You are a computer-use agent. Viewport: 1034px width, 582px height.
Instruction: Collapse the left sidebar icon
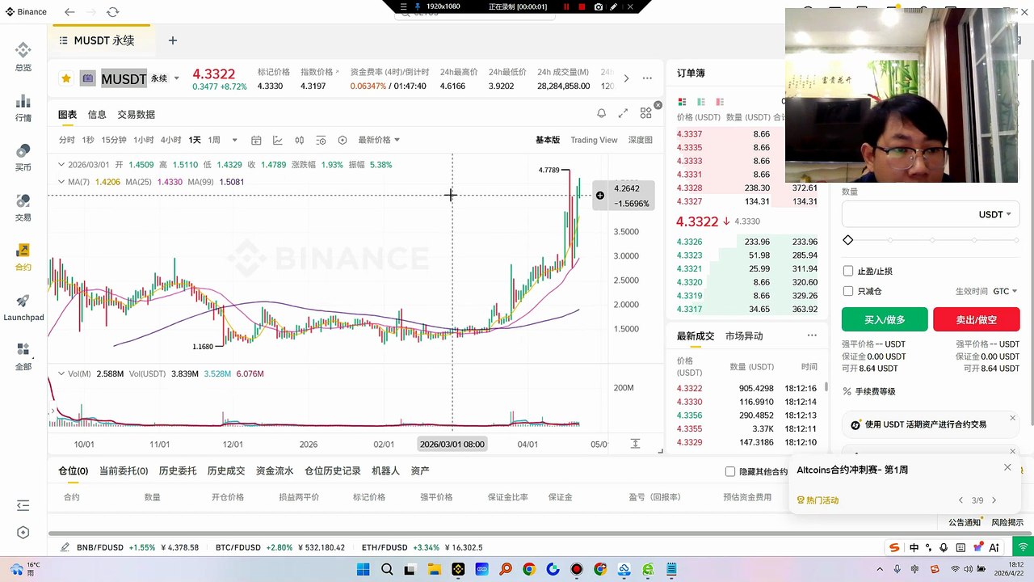click(x=23, y=505)
